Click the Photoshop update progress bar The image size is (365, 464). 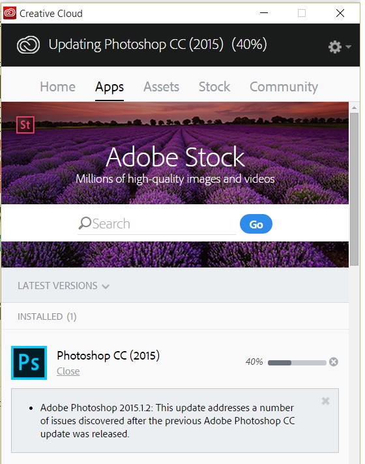click(297, 363)
